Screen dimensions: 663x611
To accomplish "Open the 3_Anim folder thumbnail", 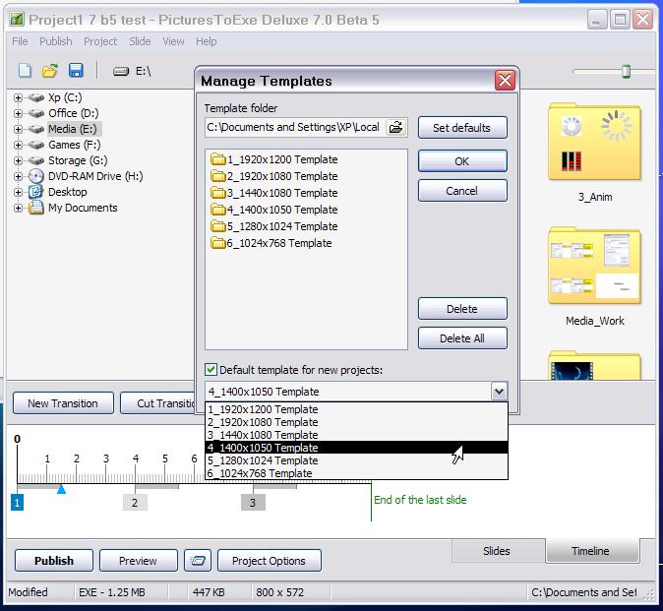I will (594, 145).
